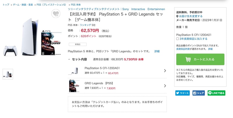Open PS5（プレイステーション5）breadcrumb

coord(51,5)
